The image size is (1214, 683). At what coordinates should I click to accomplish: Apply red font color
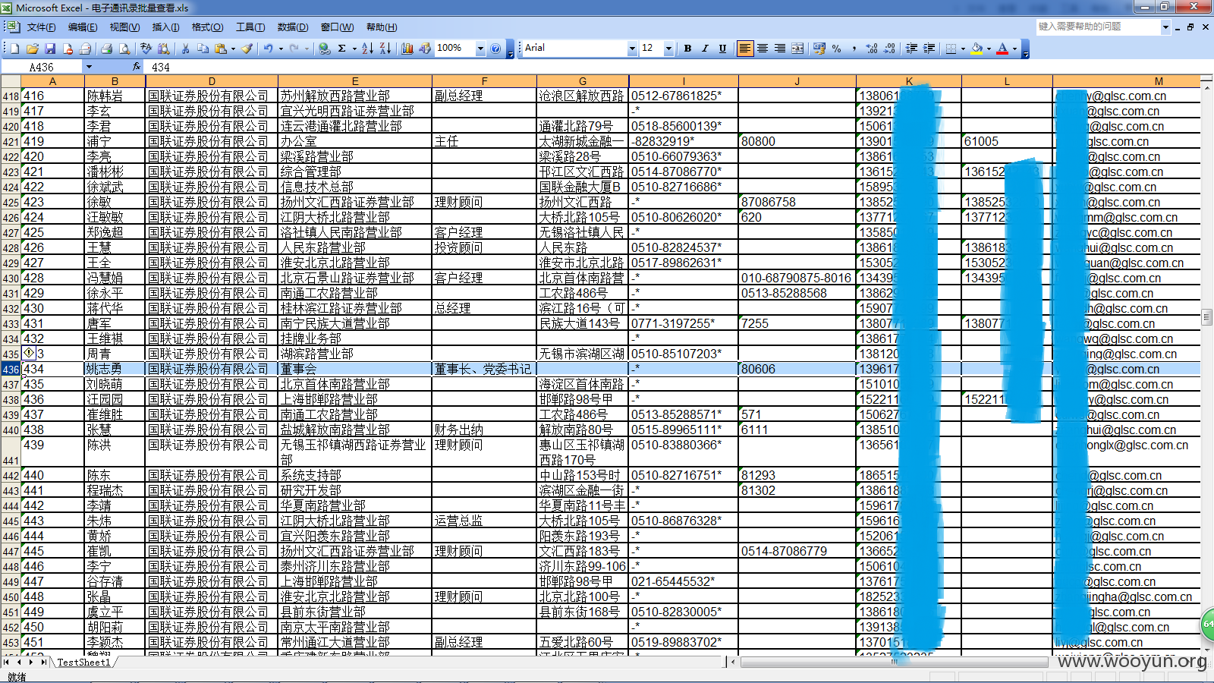tap(1002, 49)
